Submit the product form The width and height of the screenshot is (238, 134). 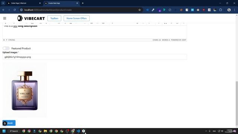coord(9,123)
